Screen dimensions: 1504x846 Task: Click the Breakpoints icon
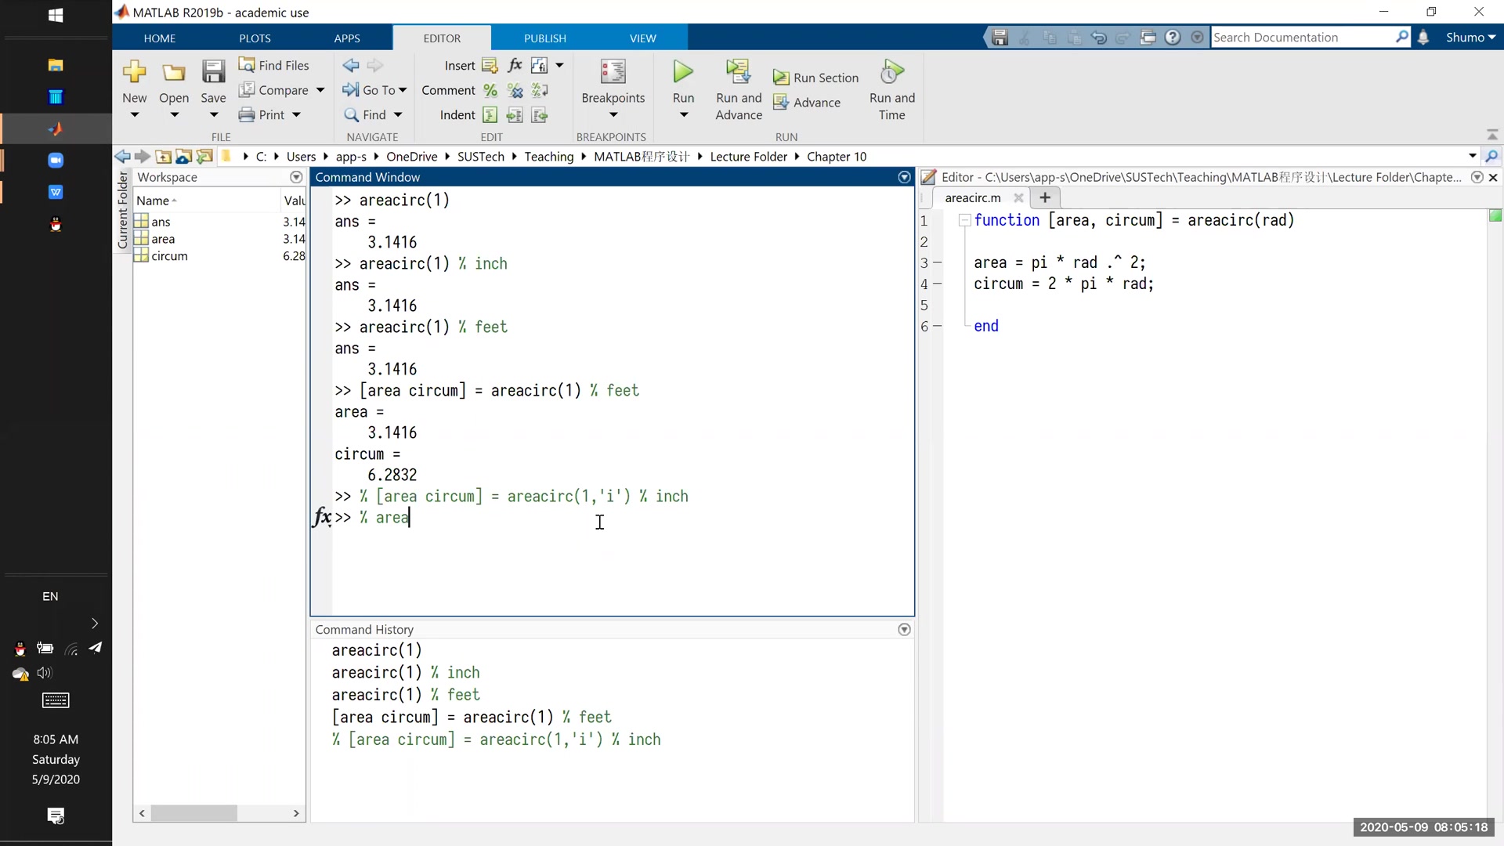tap(613, 72)
